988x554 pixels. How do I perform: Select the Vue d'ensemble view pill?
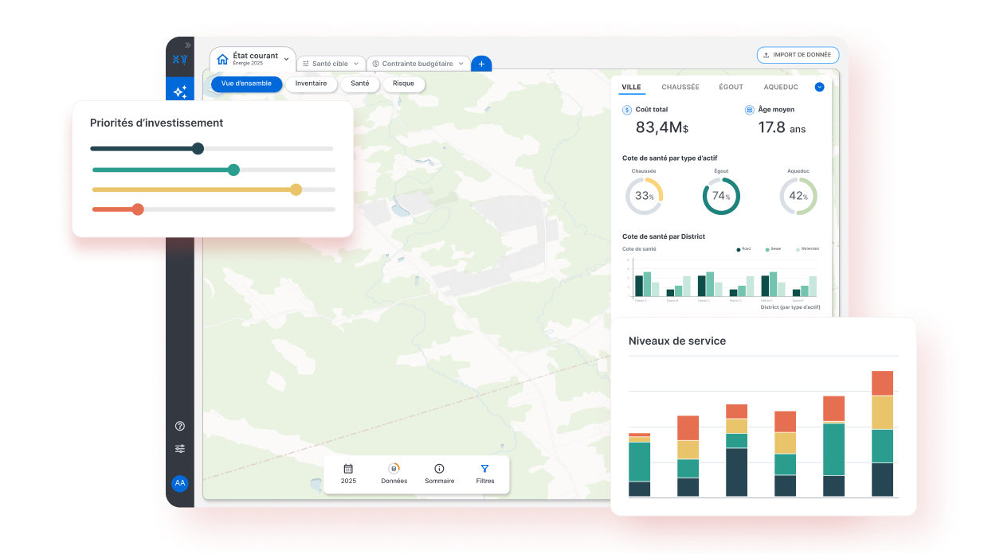(x=246, y=84)
